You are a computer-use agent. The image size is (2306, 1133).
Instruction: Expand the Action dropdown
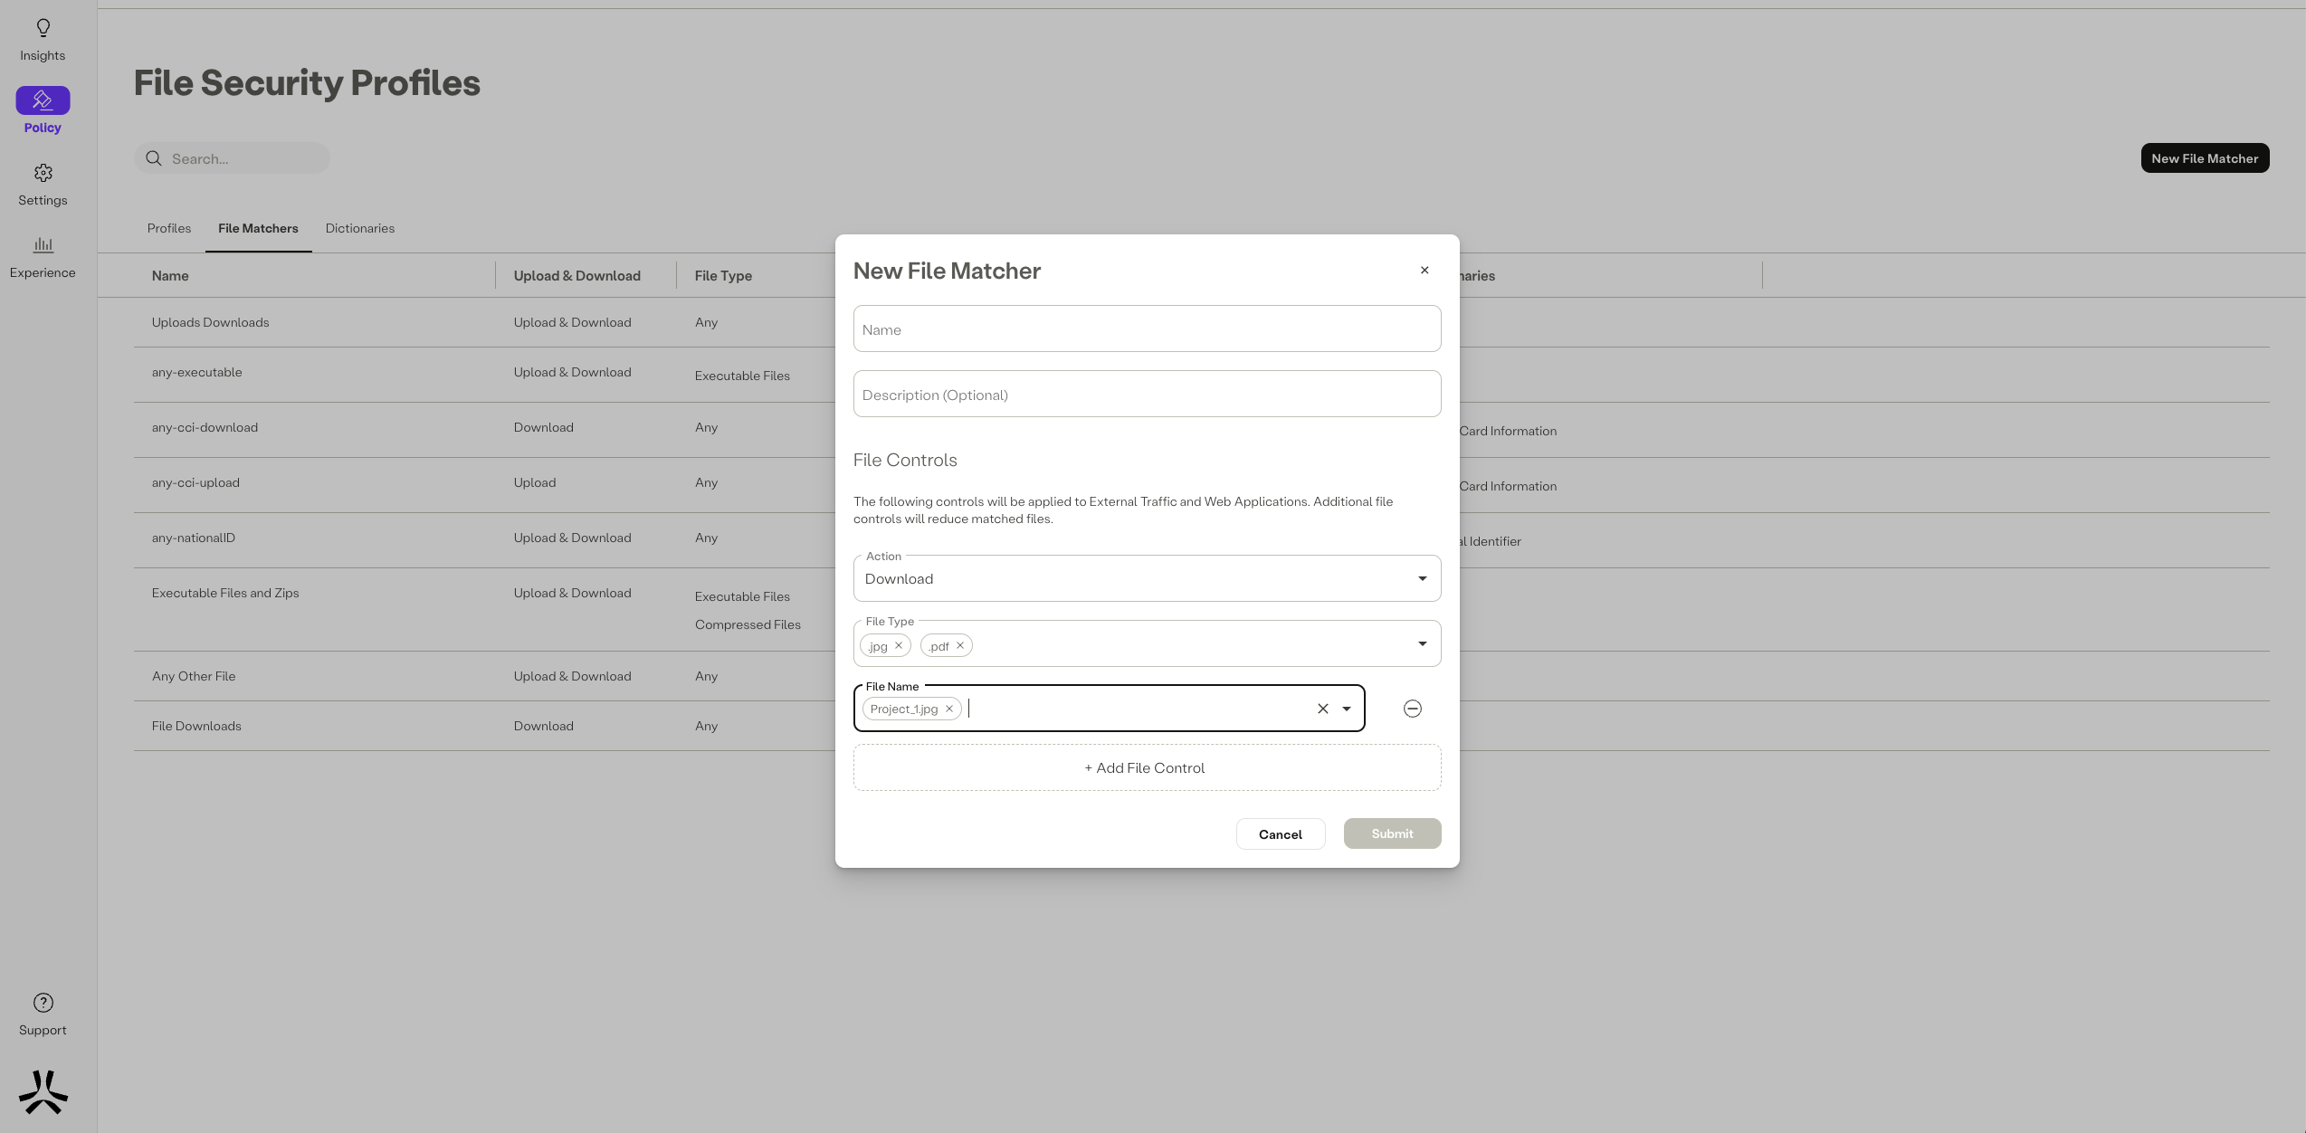[1422, 578]
